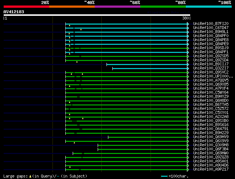Click the arrowhead ending the UniRef100_C5WY64 bar
Viewport: 235px width, 179px height.
coord(188,93)
